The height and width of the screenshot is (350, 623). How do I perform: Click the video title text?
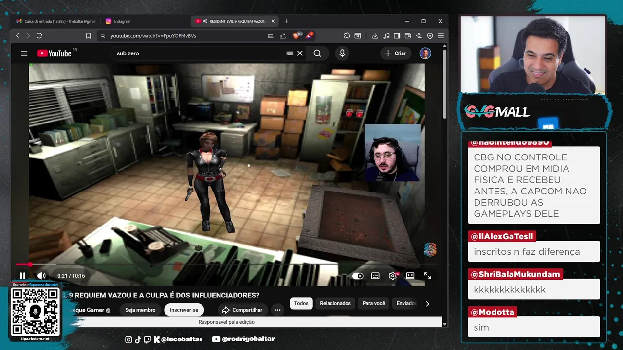point(162,295)
